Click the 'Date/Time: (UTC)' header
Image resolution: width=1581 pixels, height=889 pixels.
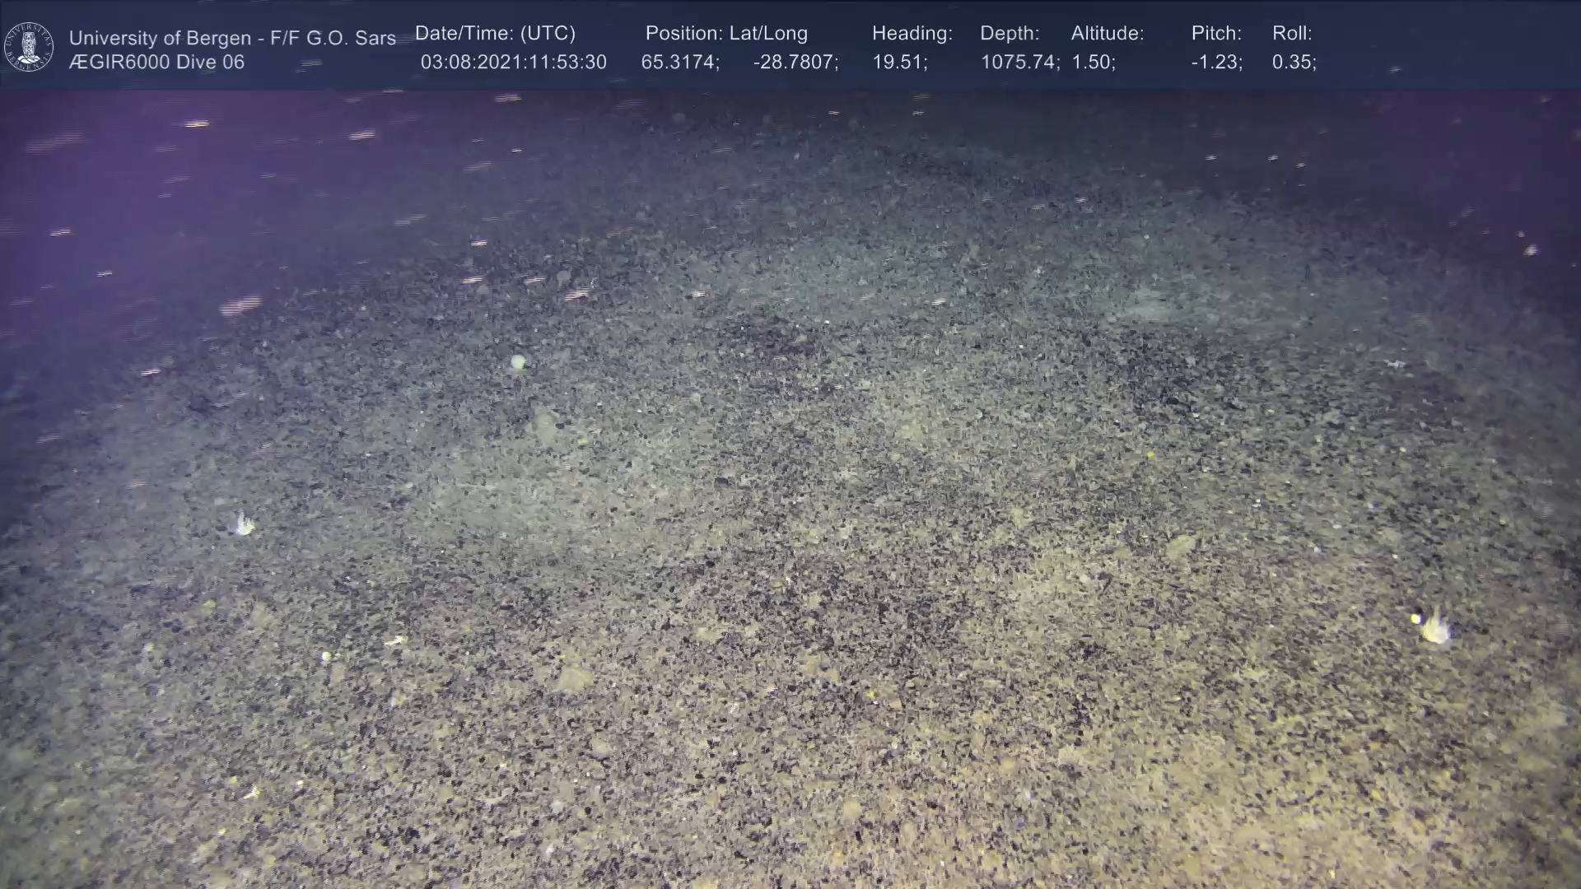tap(495, 34)
